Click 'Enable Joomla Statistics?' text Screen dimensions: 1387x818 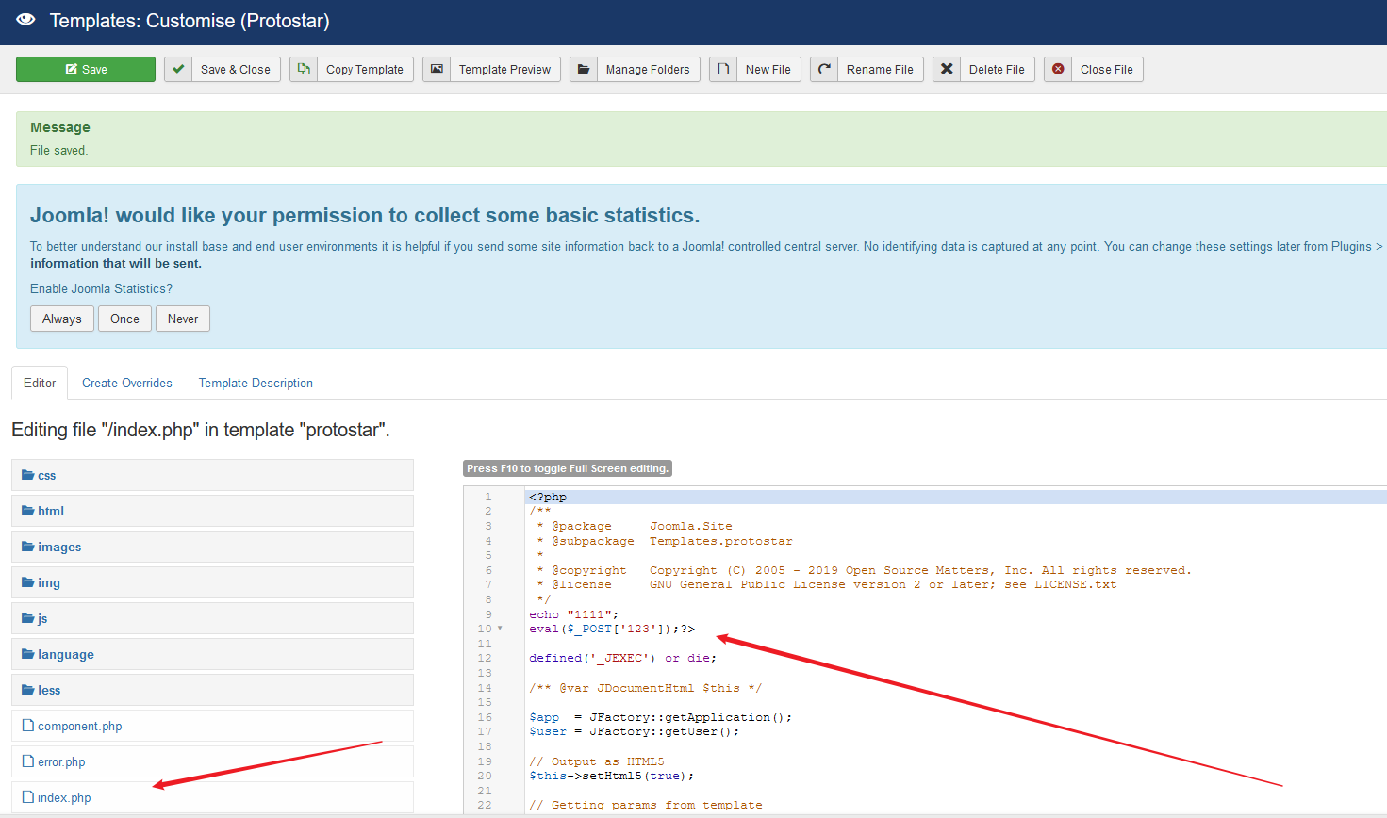[x=101, y=288]
